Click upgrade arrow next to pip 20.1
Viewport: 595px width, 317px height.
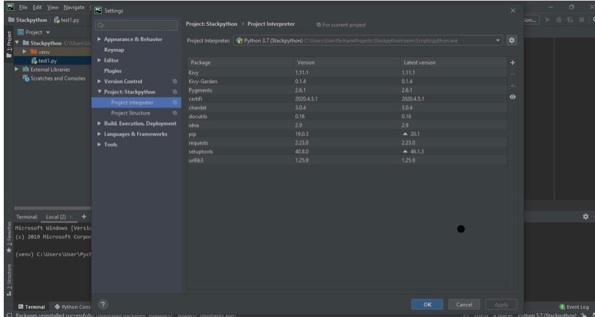405,134
